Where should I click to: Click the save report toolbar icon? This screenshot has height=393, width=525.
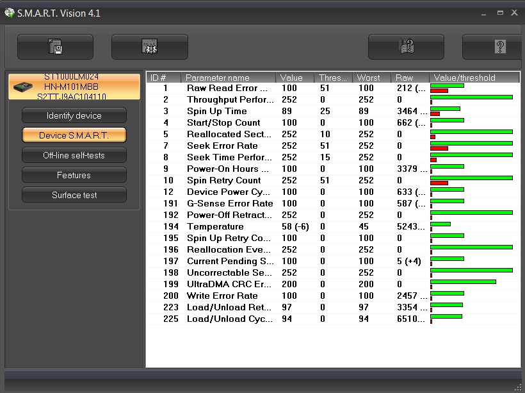pos(55,47)
